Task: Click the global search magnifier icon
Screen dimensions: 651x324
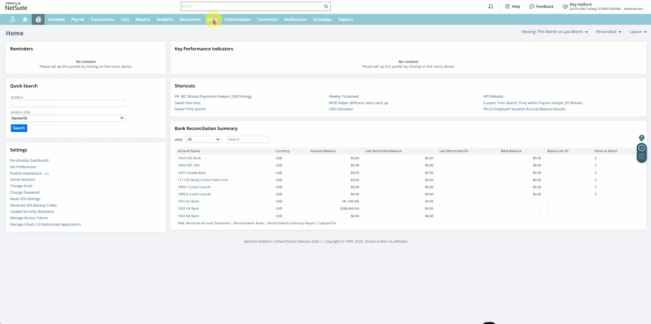Action: pyautogui.click(x=326, y=6)
